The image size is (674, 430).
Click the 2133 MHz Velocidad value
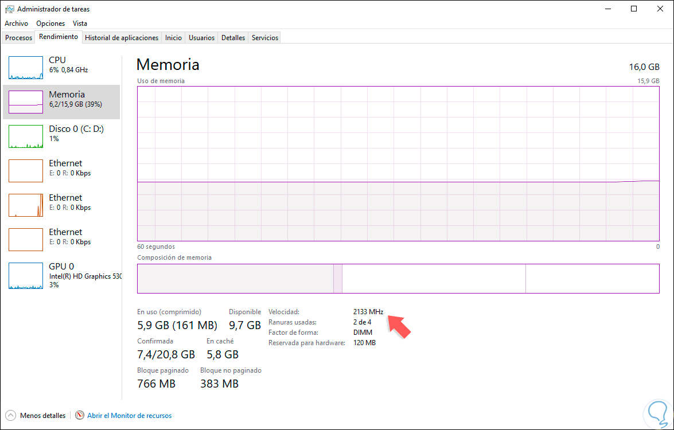tap(368, 312)
